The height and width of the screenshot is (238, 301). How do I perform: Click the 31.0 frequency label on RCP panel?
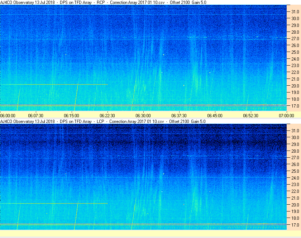[295, 12]
